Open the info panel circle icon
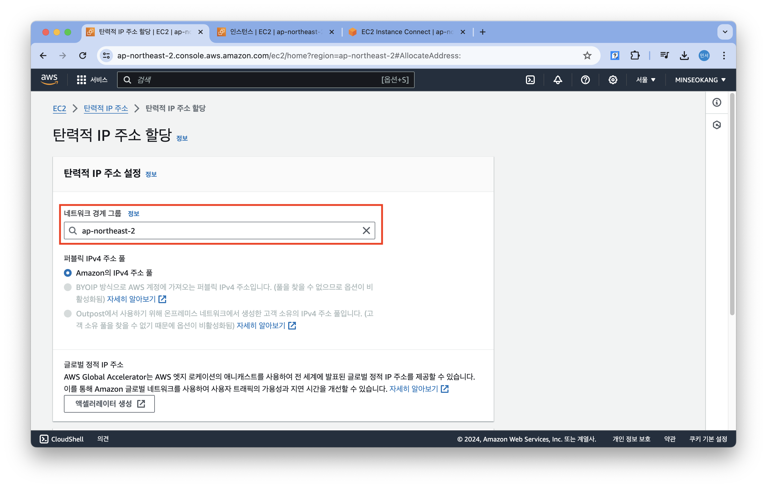Screen dimensions: 767x488 [x=717, y=102]
